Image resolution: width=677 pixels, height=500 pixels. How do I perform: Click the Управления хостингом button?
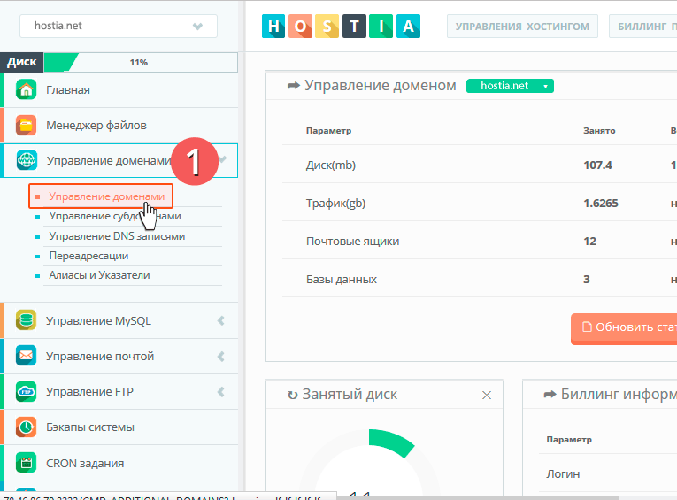pyautogui.click(x=522, y=27)
